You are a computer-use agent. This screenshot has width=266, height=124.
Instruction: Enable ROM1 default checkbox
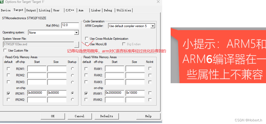point(8,69)
